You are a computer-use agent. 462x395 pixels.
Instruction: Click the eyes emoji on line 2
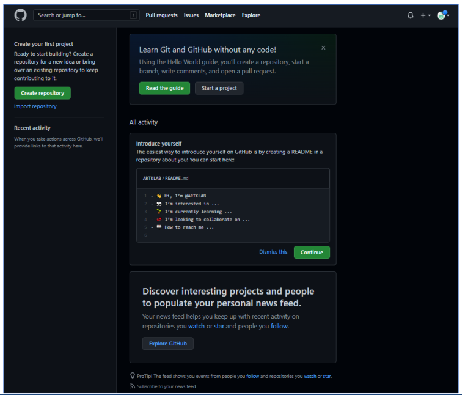(159, 204)
